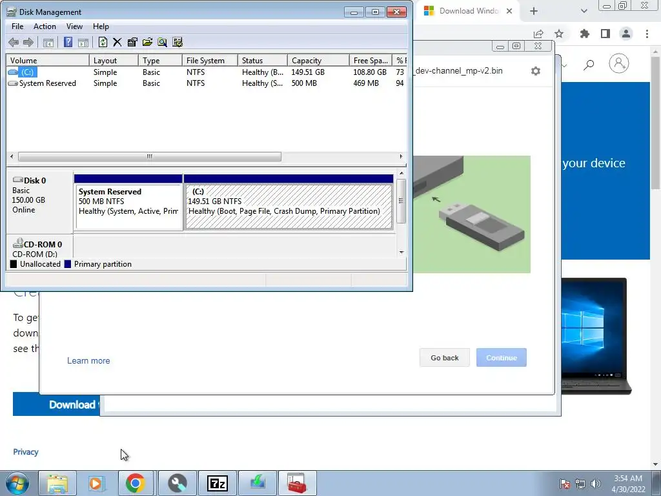
Task: Click Go back button in recovery dialog
Action: [444, 358]
